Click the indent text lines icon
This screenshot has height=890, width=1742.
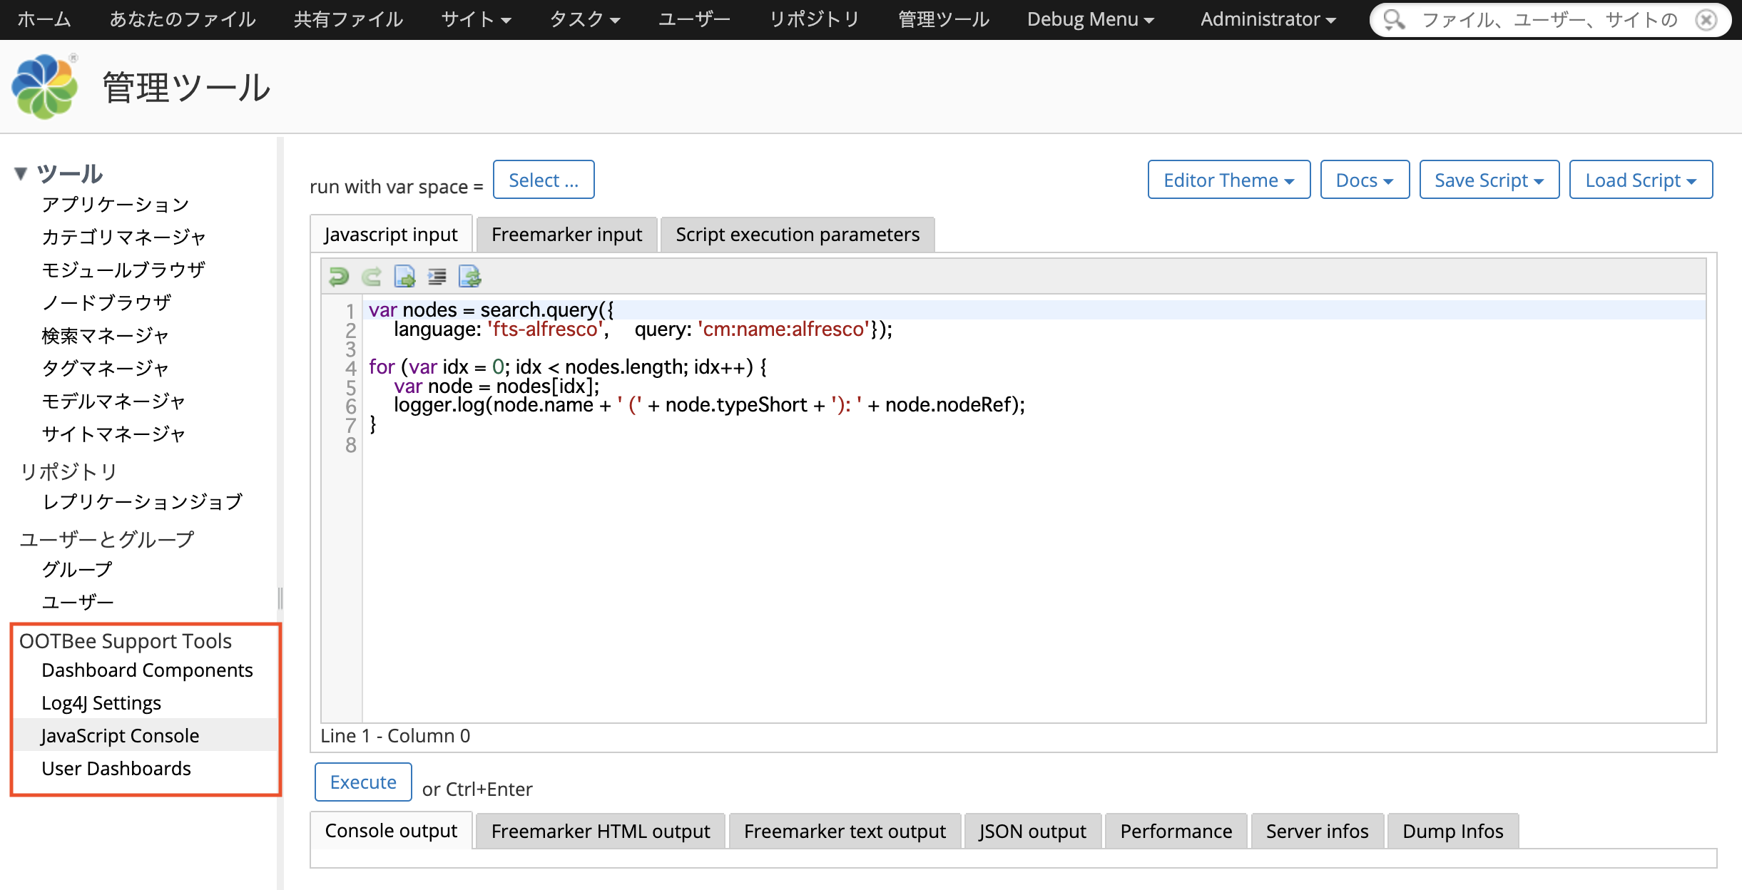coord(437,276)
